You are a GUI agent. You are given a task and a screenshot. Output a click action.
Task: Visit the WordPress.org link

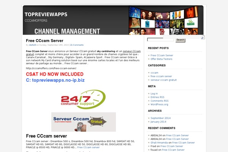pos(159,104)
